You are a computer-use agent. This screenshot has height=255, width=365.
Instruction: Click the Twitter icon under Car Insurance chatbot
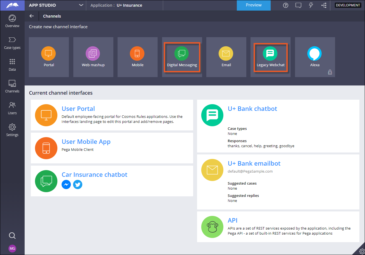[78, 185]
